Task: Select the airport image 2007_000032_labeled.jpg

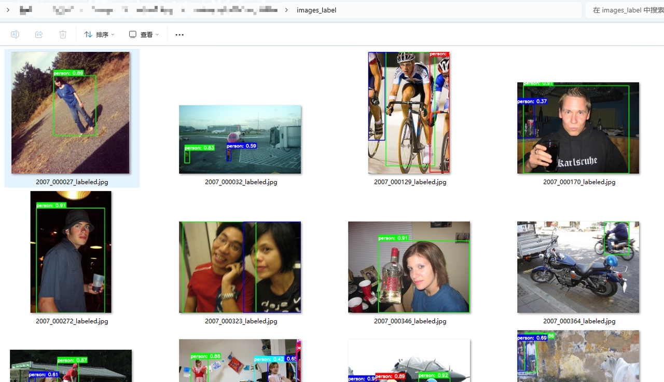Action: (240, 139)
